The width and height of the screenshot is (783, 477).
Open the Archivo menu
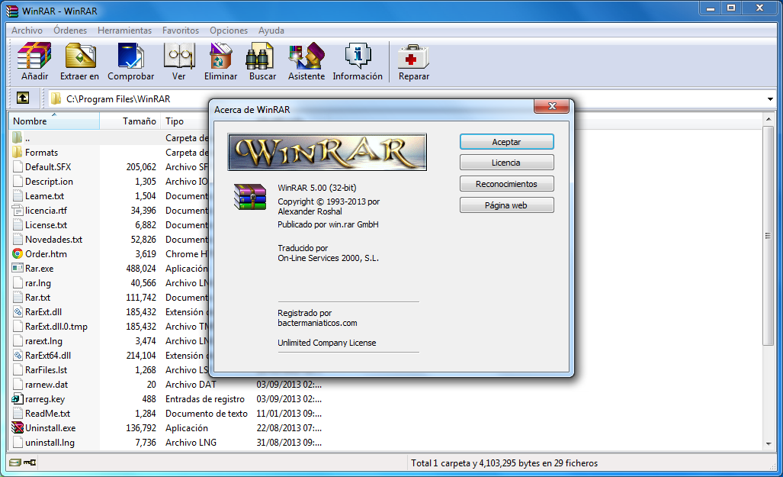click(x=27, y=30)
